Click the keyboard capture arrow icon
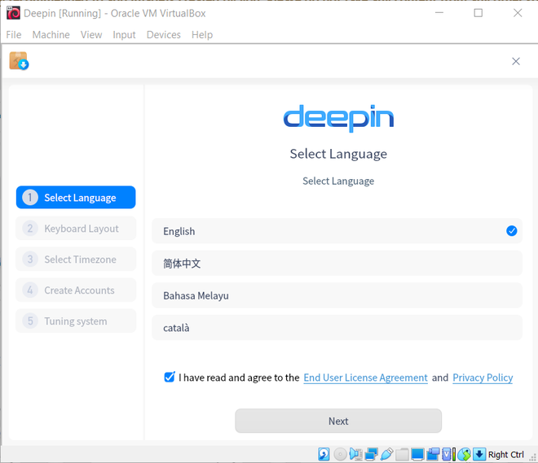 [479, 454]
